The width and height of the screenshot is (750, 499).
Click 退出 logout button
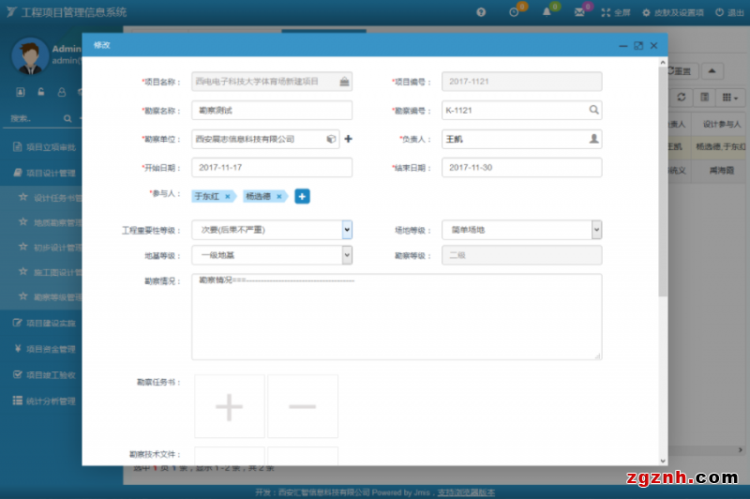(728, 13)
